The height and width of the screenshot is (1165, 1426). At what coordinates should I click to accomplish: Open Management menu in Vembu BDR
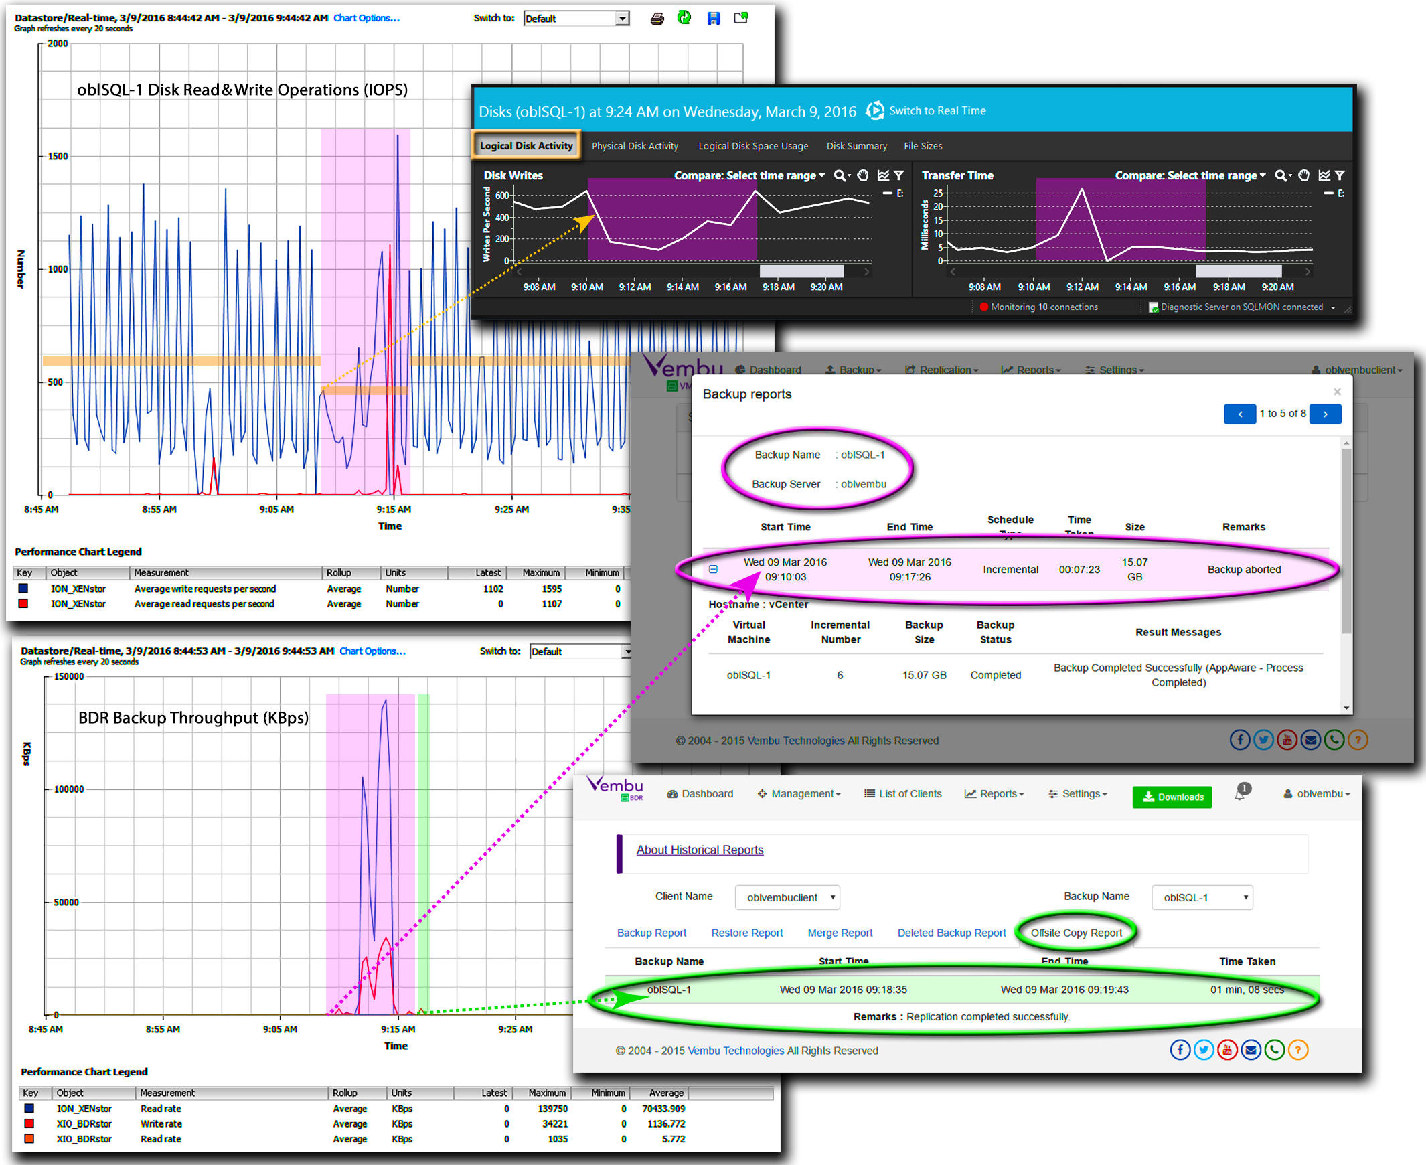(799, 794)
